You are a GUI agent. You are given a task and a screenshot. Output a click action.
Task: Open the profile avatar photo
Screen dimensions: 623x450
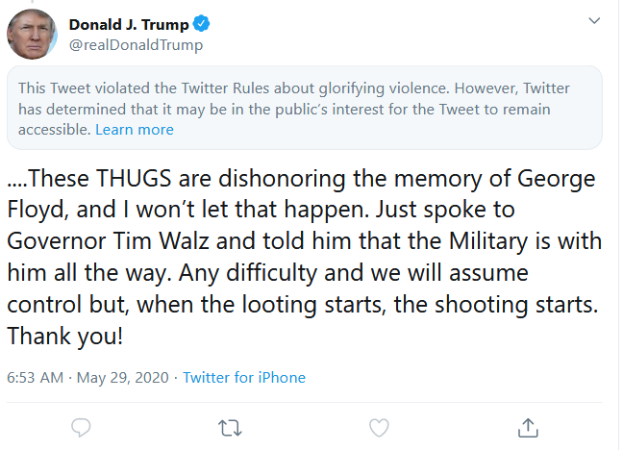33,34
